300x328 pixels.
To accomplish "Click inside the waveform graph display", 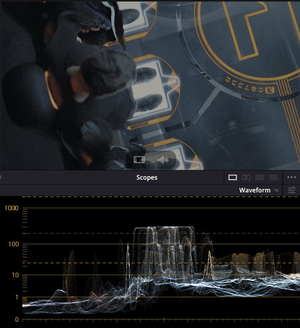I will point(161,258).
